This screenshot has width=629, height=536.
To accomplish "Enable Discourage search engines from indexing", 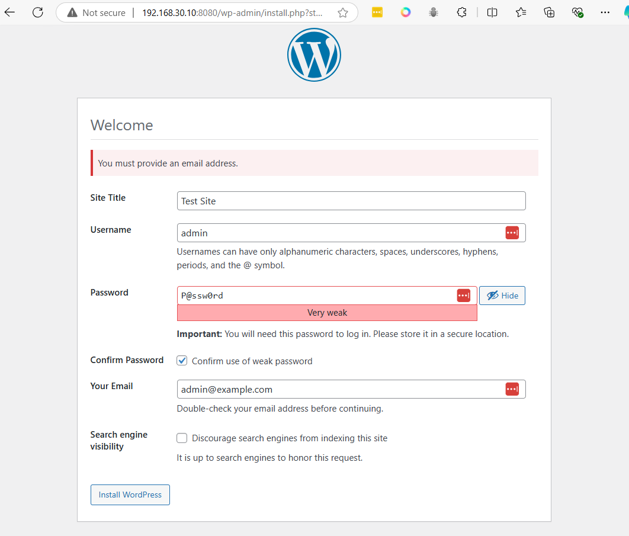I will [182, 438].
